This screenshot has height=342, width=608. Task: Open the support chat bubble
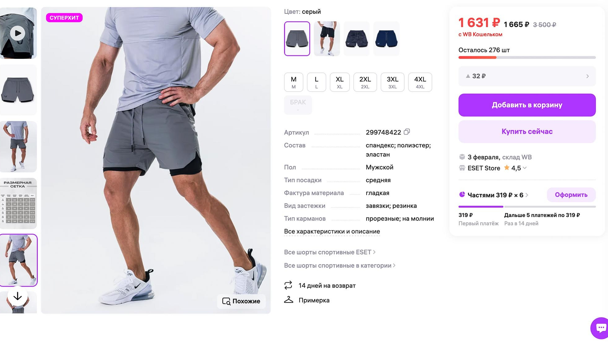(601, 328)
